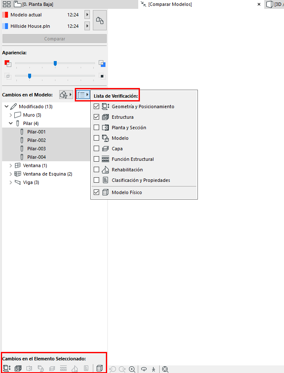Open the tab overview grid icon
The height and width of the screenshot is (373, 284).
(x=6, y=4)
